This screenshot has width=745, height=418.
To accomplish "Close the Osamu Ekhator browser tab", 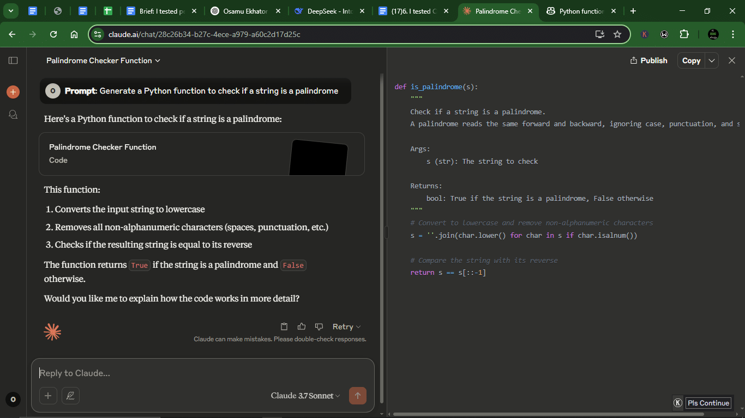I will click(x=278, y=11).
